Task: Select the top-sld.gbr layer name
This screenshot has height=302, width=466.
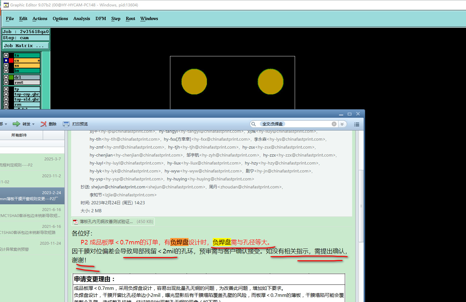Action: [x=27, y=99]
